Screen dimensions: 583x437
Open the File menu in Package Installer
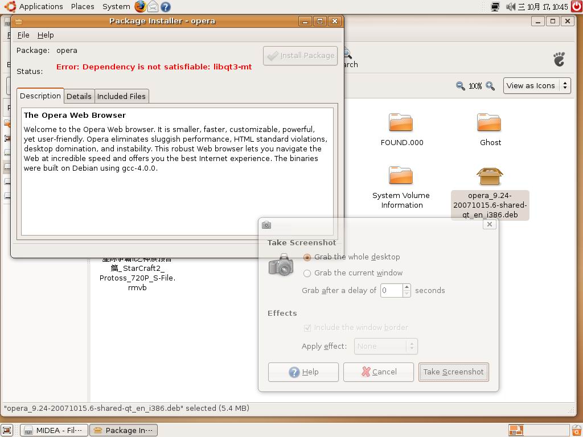pyautogui.click(x=23, y=35)
